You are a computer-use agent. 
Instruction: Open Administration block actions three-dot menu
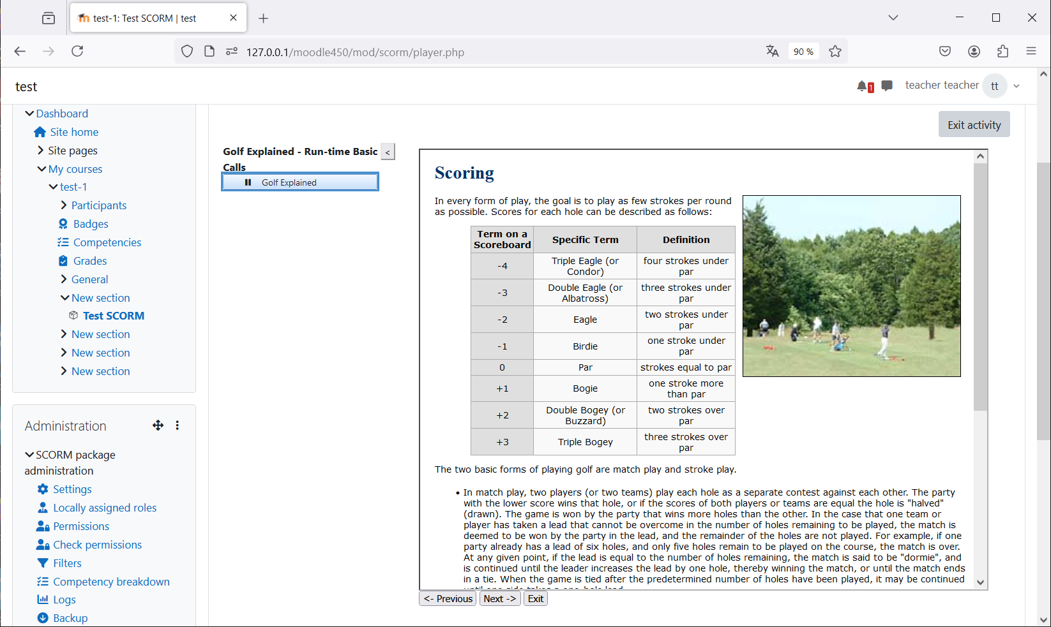178,425
